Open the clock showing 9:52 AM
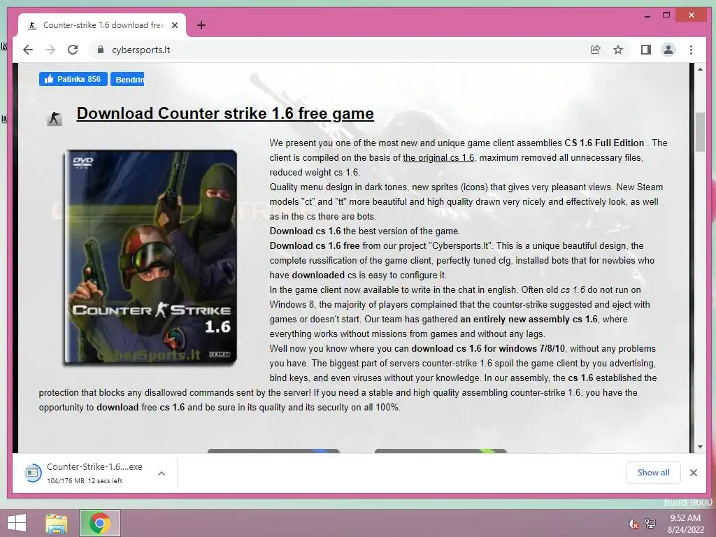Screen dimensions: 716x537 (x=685, y=524)
